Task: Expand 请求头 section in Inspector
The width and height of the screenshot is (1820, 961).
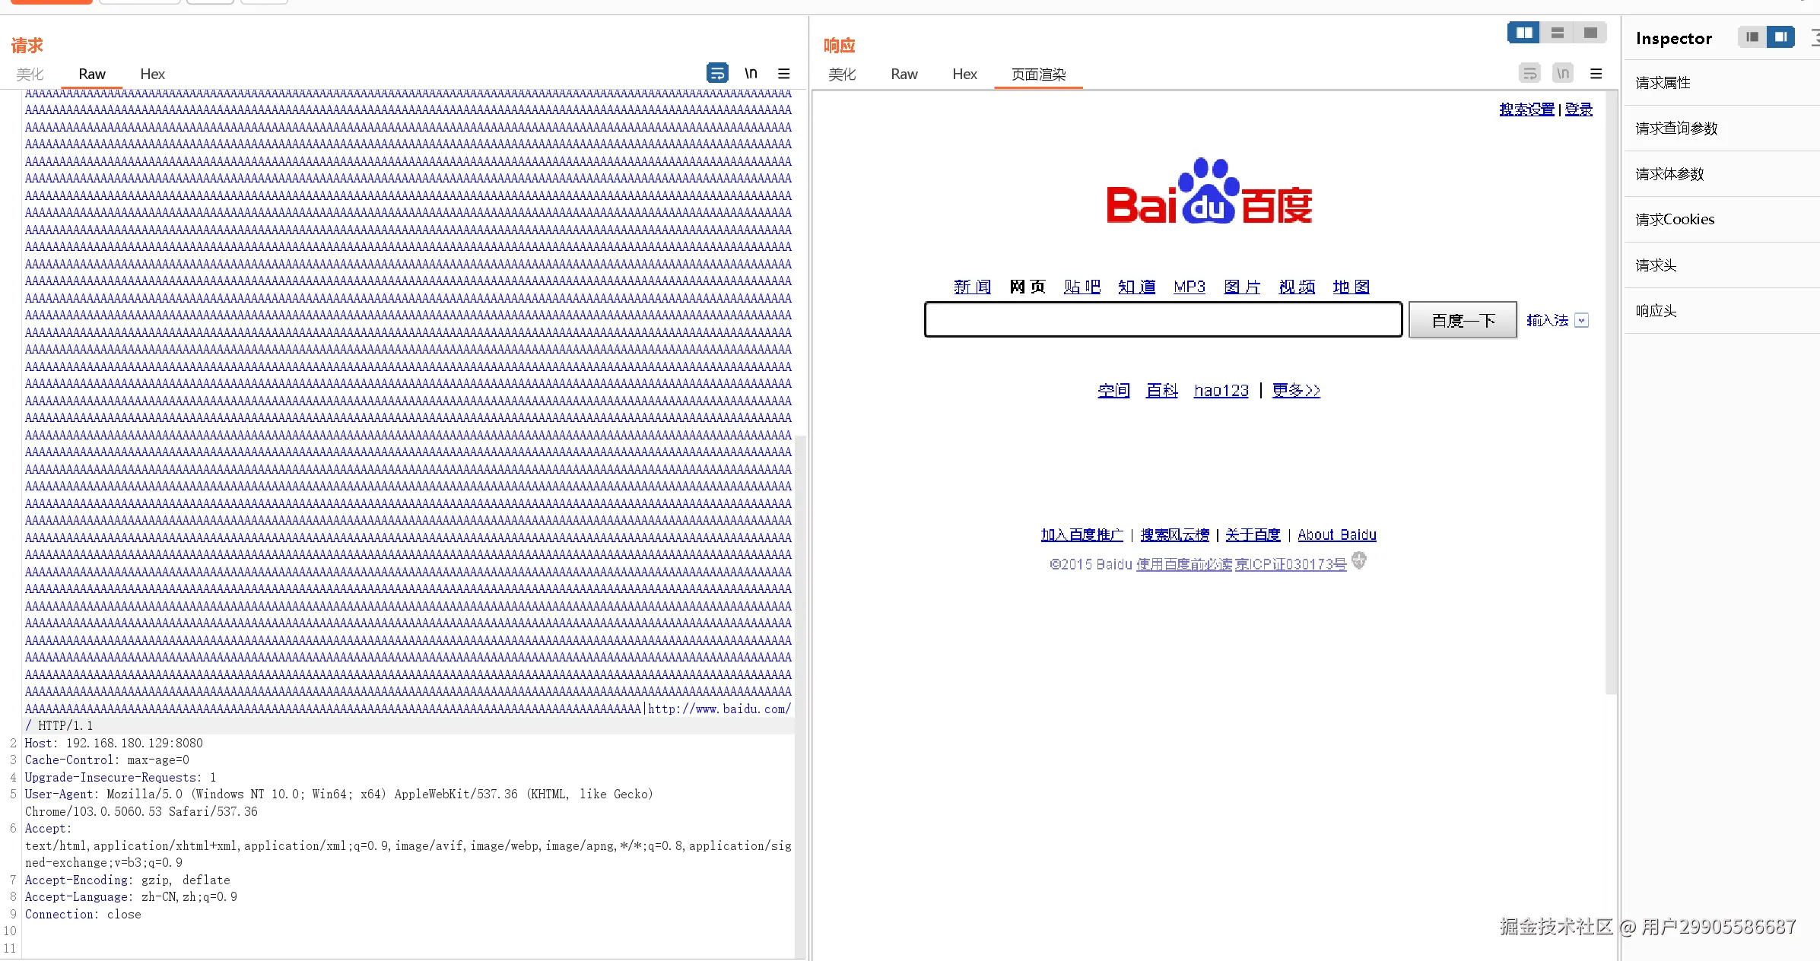Action: 1722,265
